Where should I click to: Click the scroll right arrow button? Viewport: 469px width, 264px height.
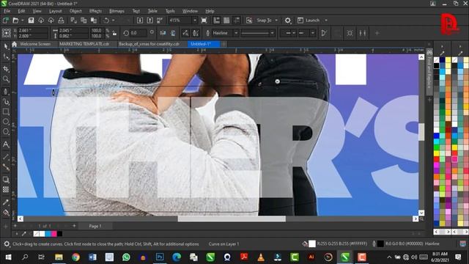tap(416, 219)
